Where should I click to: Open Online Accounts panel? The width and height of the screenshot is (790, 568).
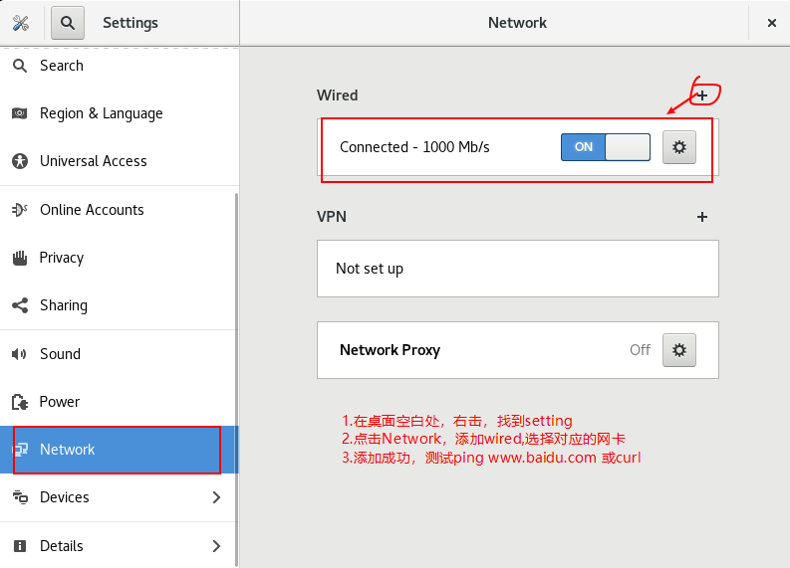tap(119, 209)
